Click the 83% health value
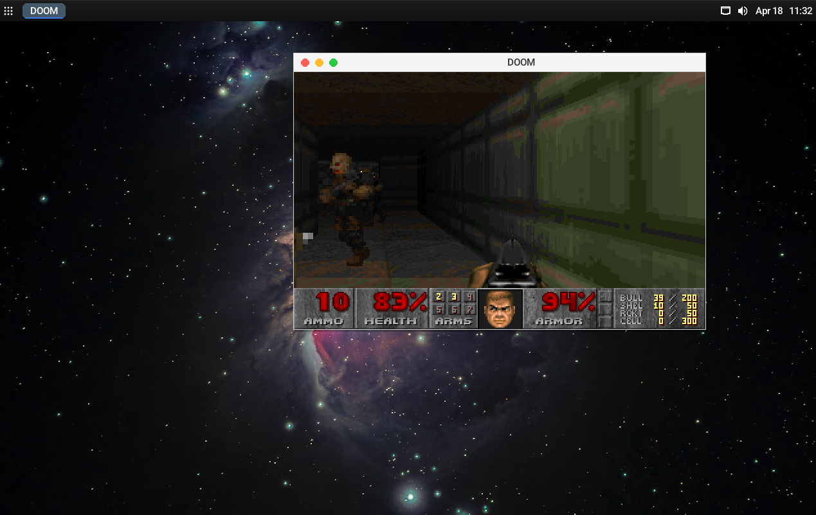The width and height of the screenshot is (816, 515). pos(401,302)
